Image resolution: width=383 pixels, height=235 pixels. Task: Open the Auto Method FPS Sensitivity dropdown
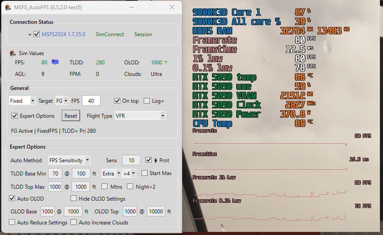(69, 160)
